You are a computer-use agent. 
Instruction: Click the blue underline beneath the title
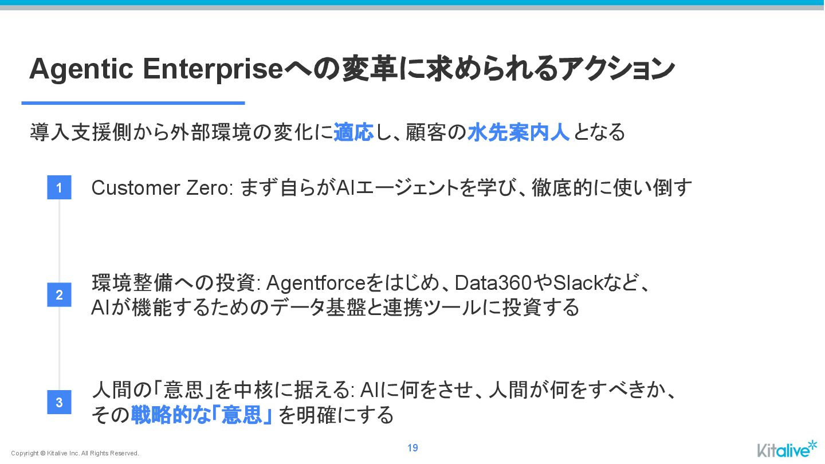tap(133, 103)
